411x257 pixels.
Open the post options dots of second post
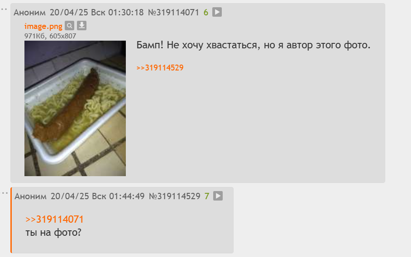(5, 193)
